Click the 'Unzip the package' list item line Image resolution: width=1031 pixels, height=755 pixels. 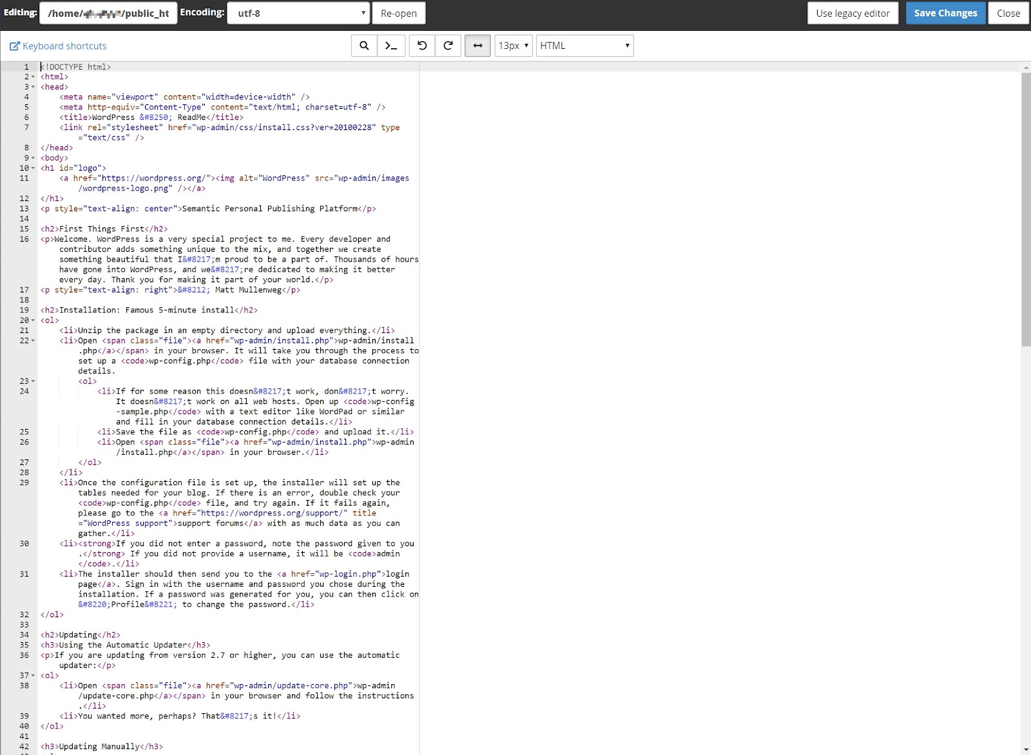pos(227,330)
